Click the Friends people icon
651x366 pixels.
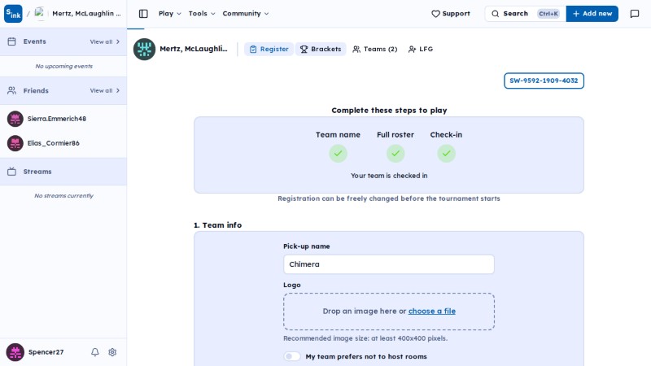pyautogui.click(x=11, y=90)
